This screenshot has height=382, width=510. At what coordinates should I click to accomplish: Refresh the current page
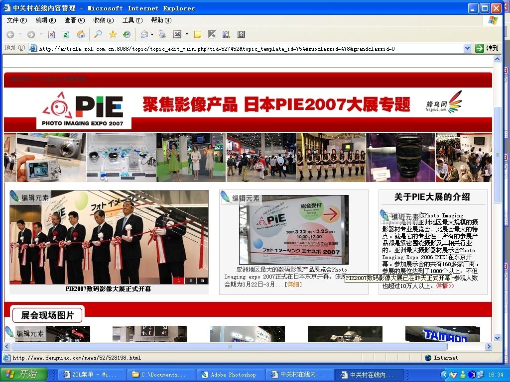pos(66,34)
